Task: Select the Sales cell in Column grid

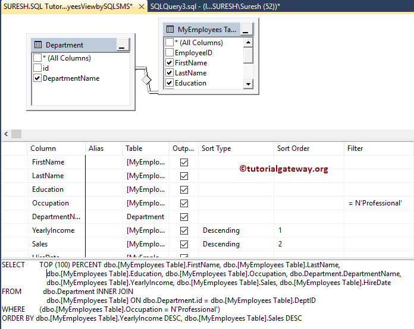Action: pos(57,244)
